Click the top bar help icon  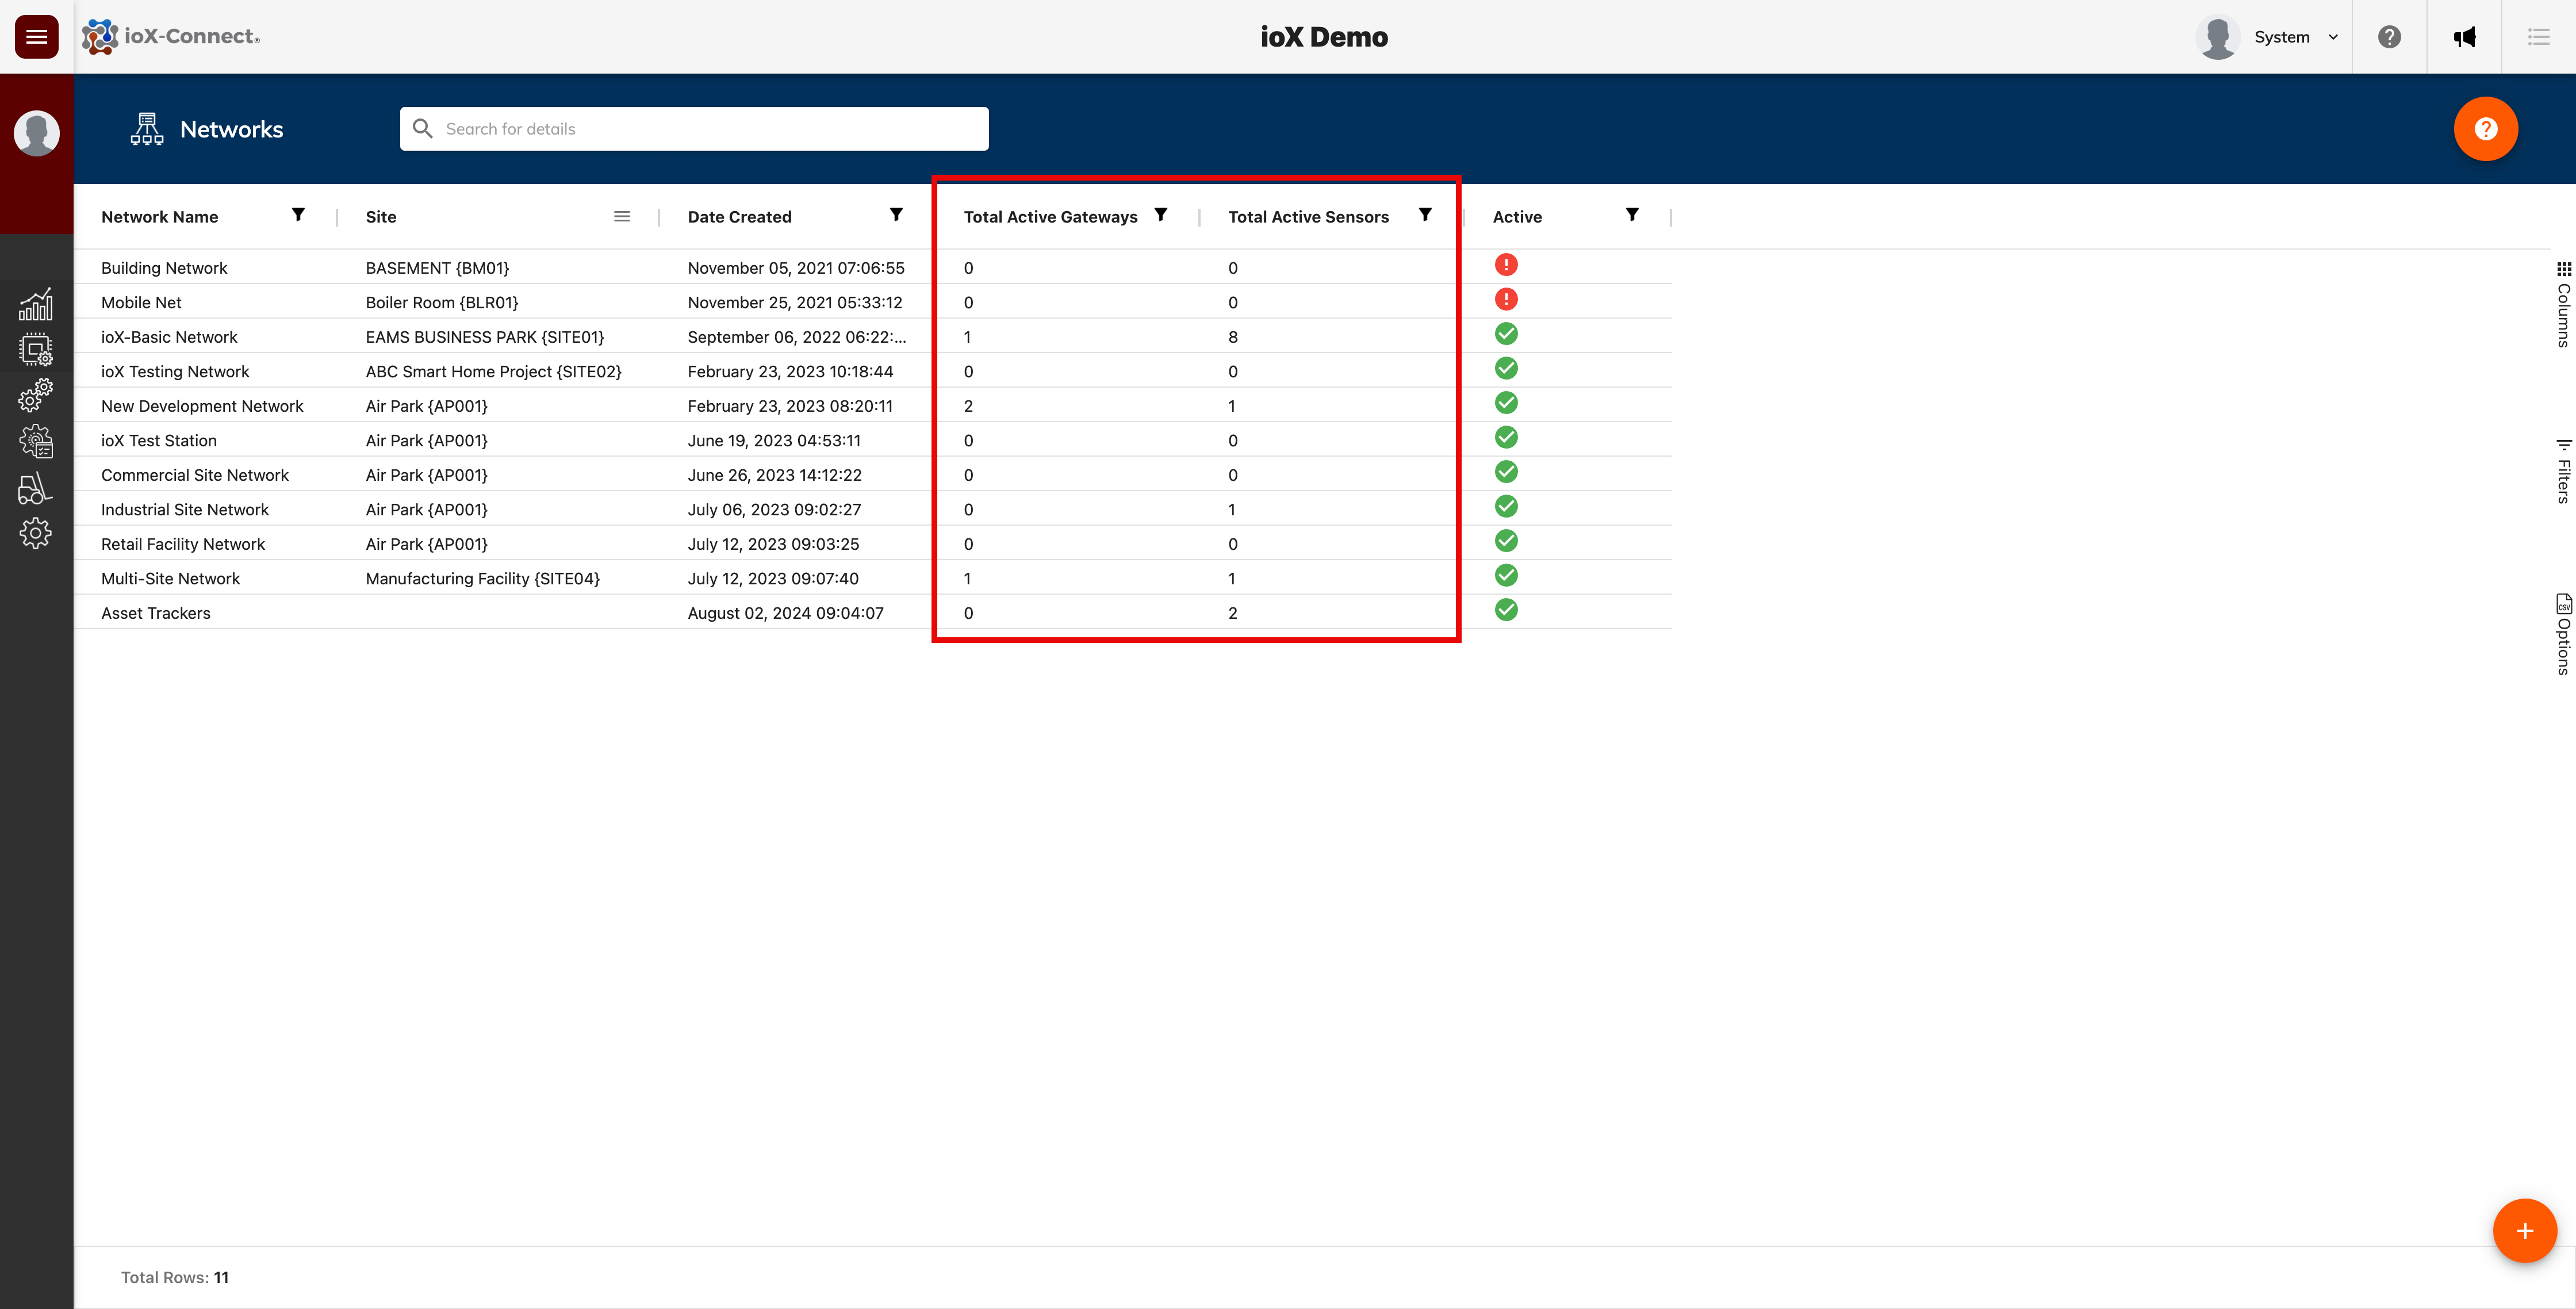coord(2389,37)
